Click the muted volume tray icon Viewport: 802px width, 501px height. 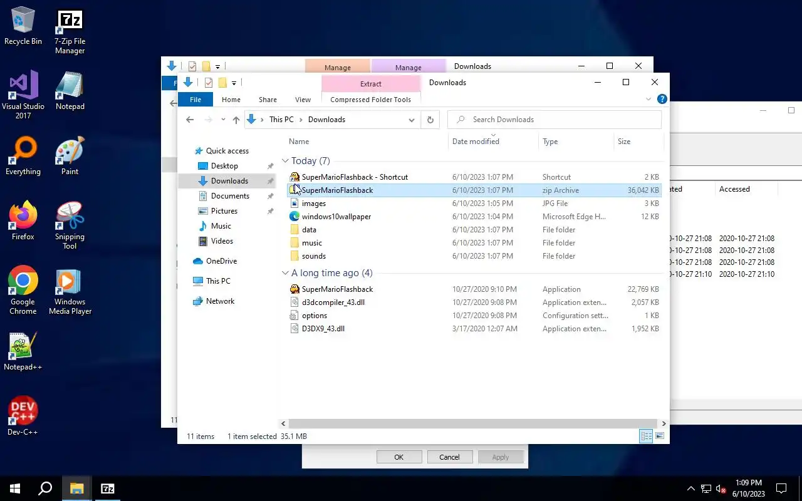[721, 488]
